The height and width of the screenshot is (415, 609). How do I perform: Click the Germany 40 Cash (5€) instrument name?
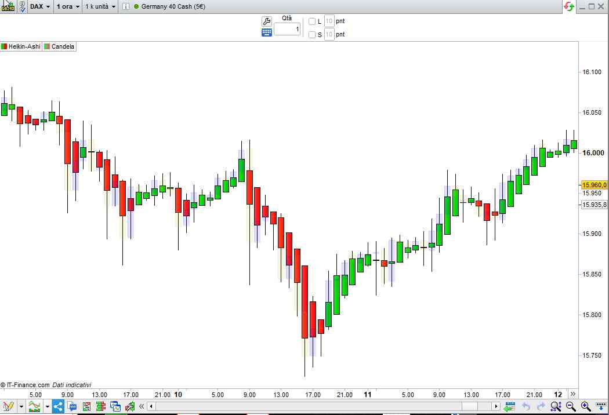[173, 6]
